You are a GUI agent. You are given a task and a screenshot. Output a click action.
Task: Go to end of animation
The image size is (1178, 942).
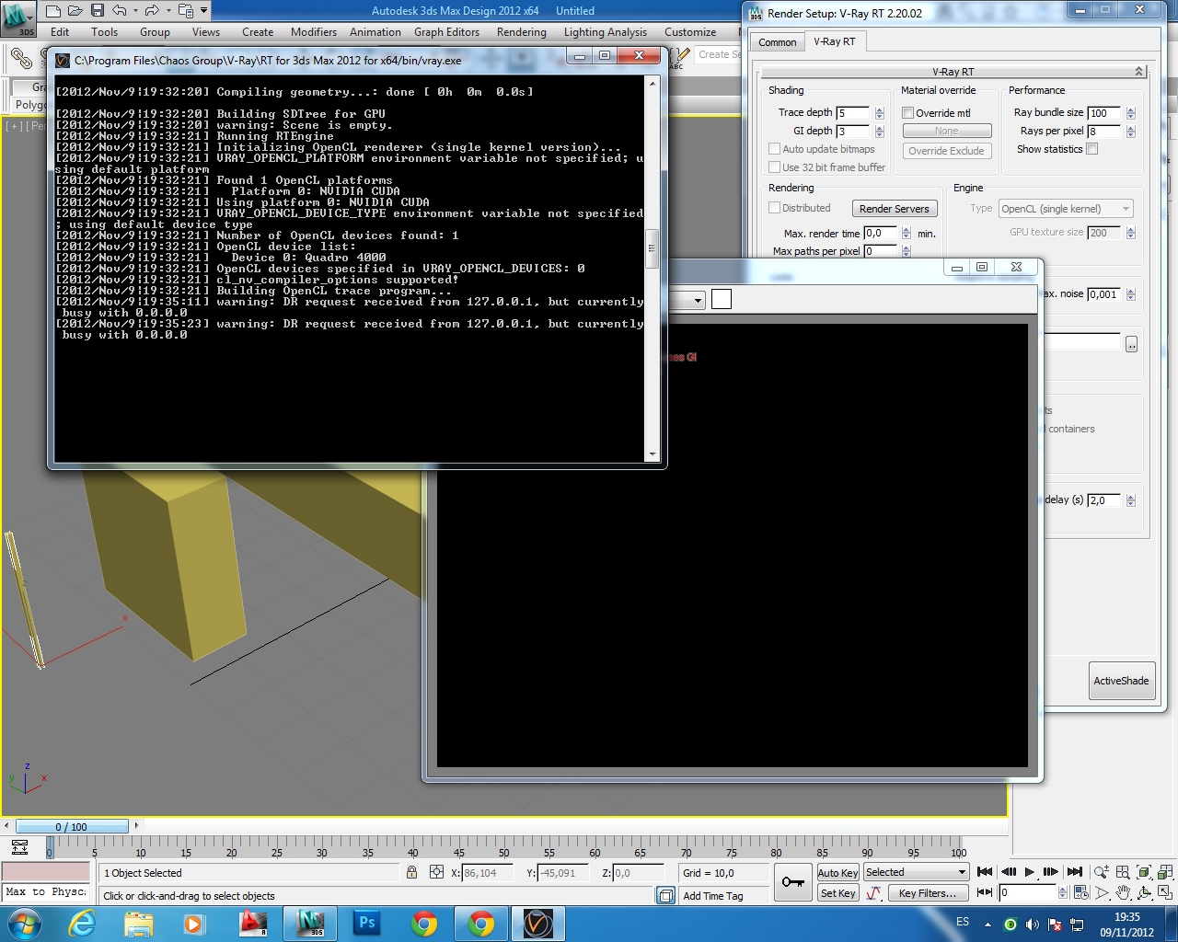tap(1074, 872)
